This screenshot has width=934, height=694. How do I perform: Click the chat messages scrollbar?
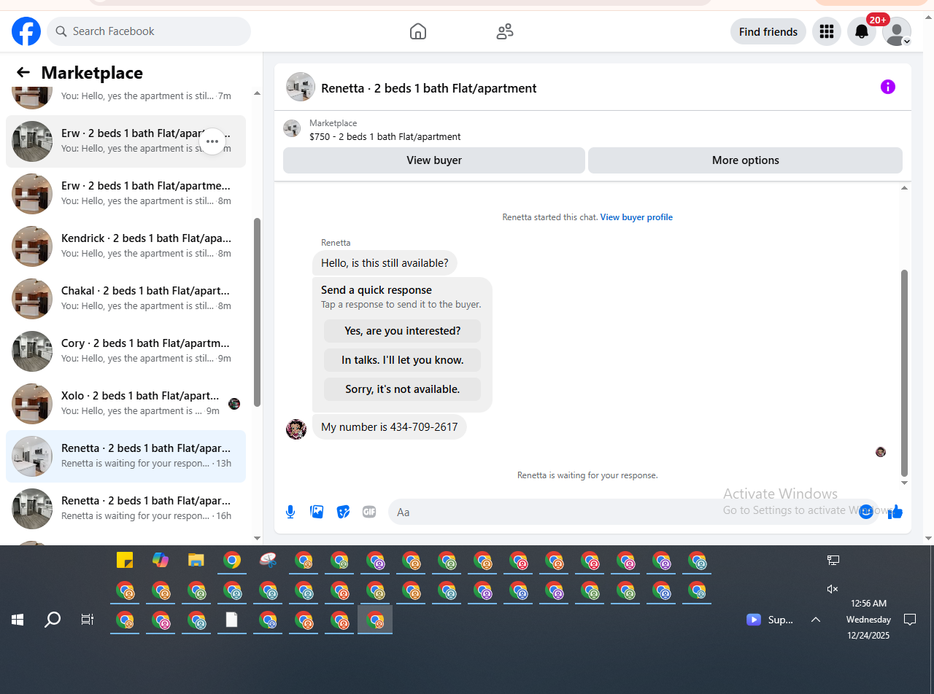(x=905, y=372)
